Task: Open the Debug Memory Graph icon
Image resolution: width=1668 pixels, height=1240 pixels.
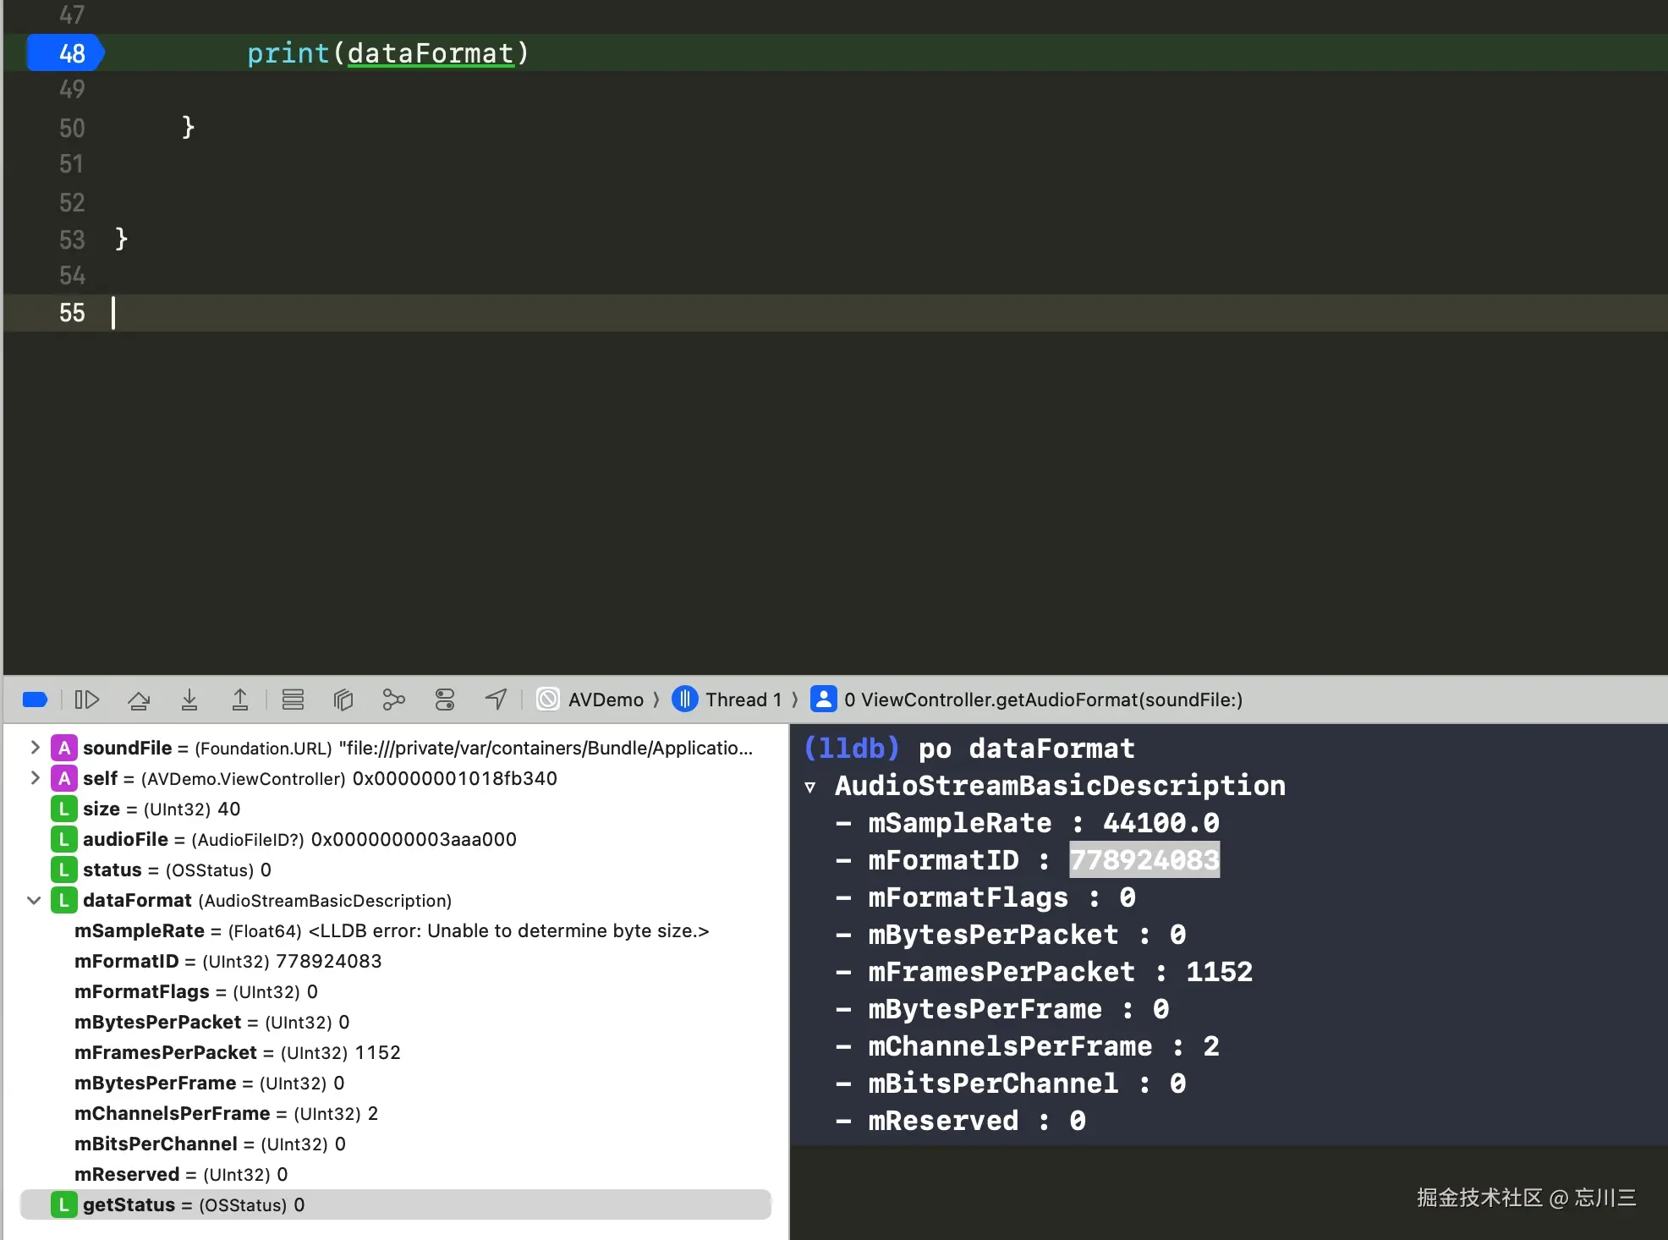Action: click(393, 700)
